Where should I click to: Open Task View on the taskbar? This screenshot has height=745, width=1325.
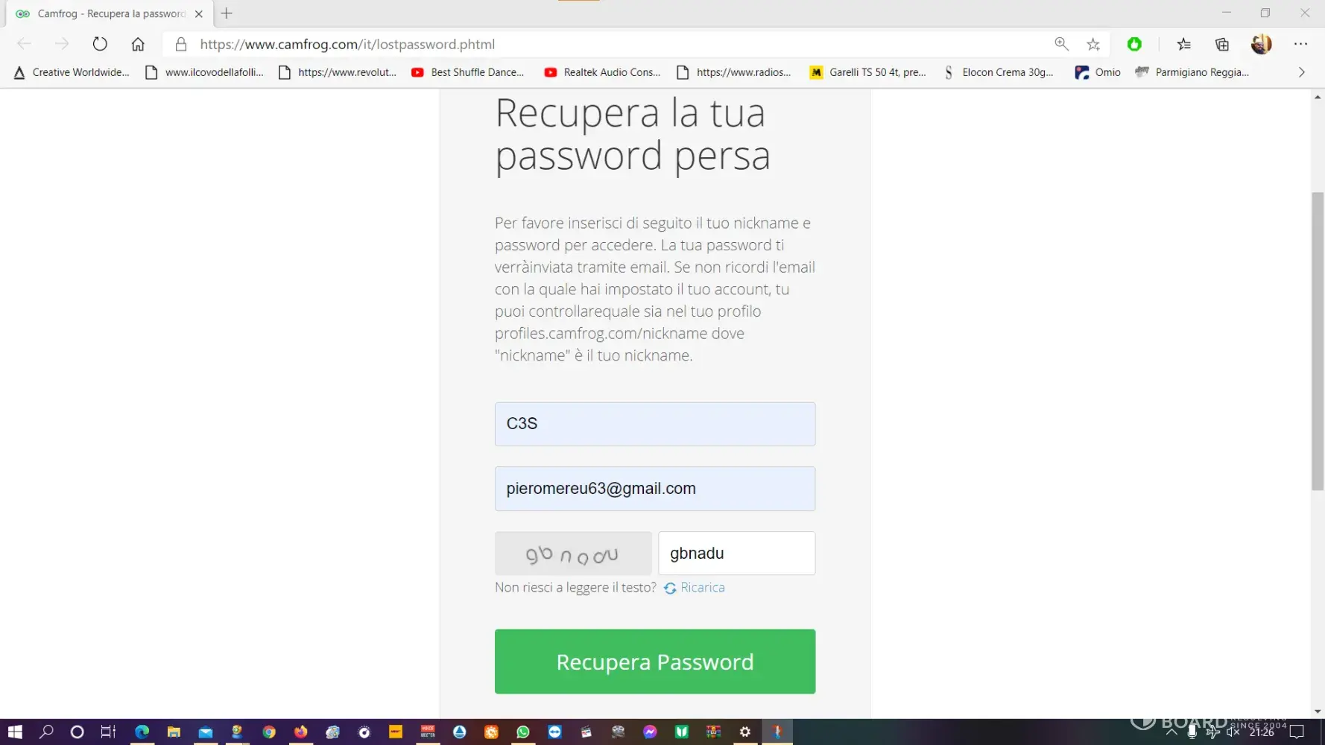tap(108, 732)
